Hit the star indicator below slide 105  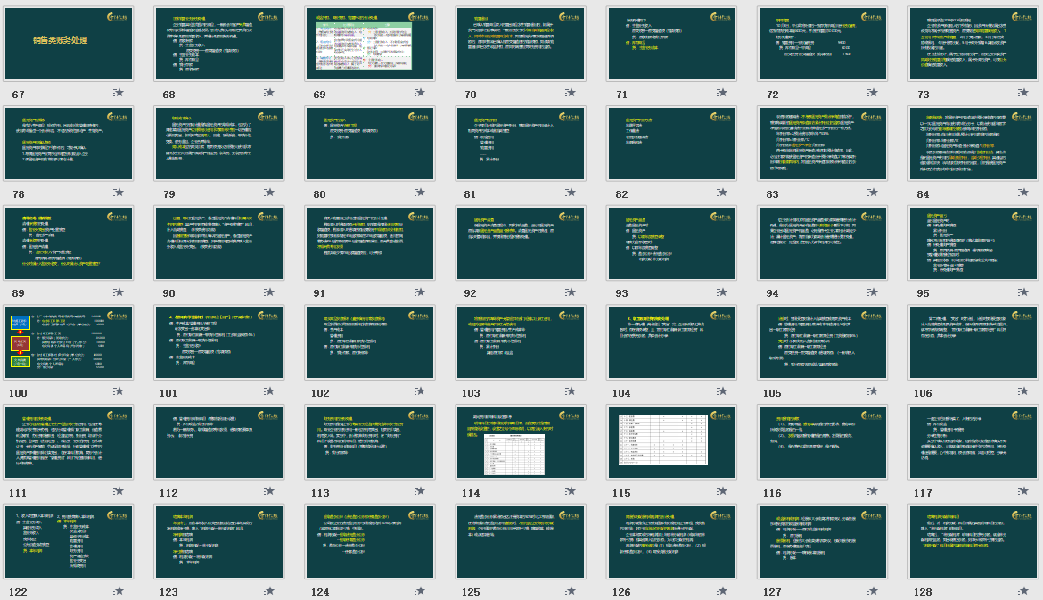click(x=872, y=391)
